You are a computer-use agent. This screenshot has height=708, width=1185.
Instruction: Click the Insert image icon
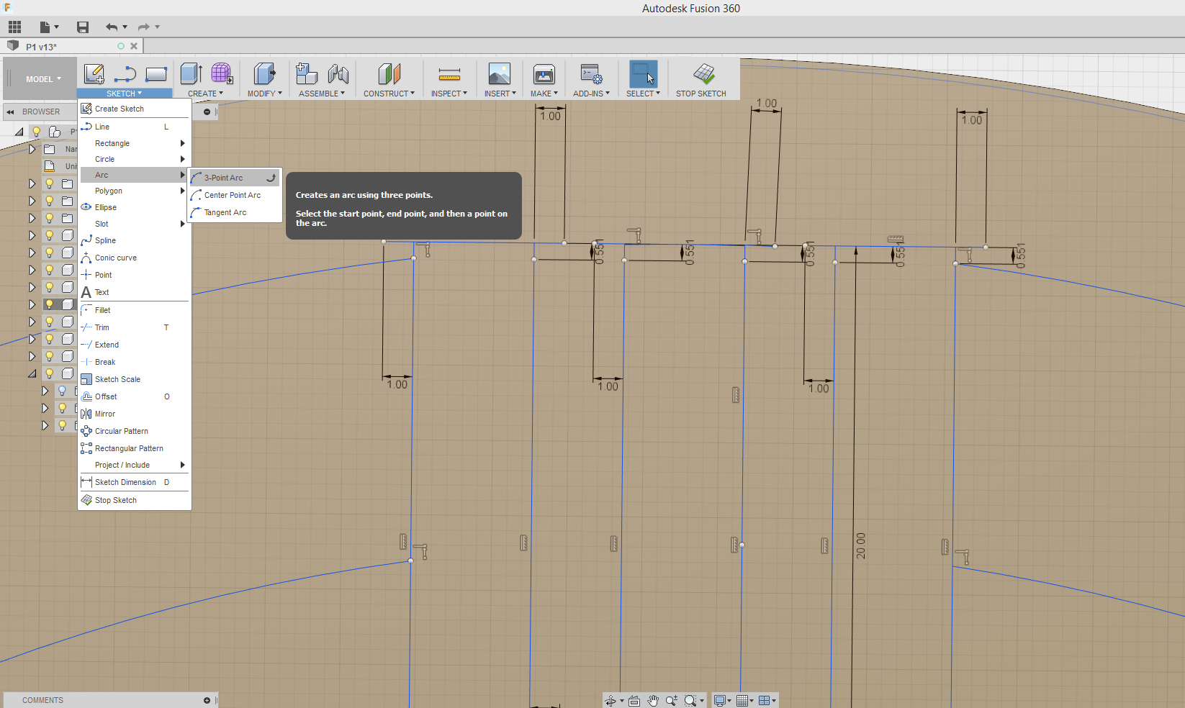pos(500,73)
